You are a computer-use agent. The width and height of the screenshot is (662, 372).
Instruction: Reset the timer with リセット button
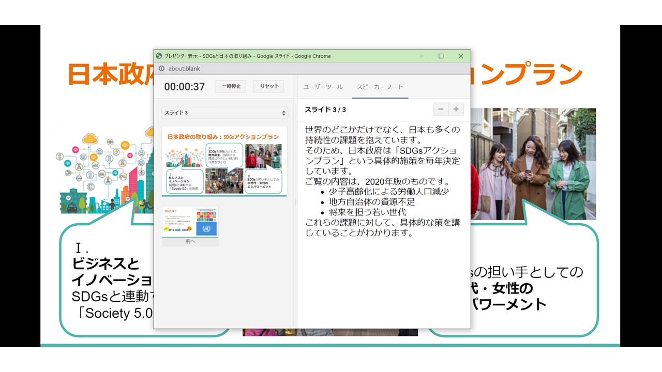click(269, 86)
